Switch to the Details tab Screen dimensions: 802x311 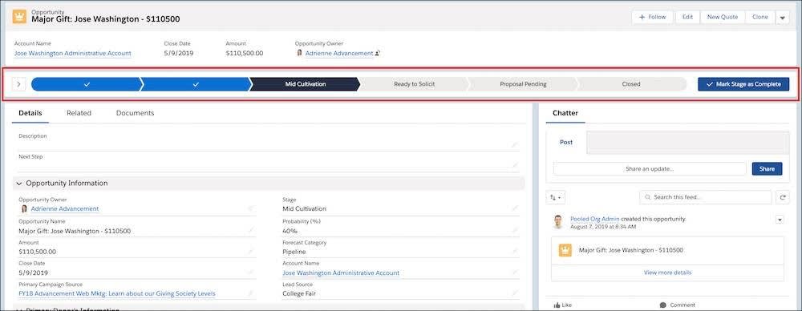tap(30, 113)
